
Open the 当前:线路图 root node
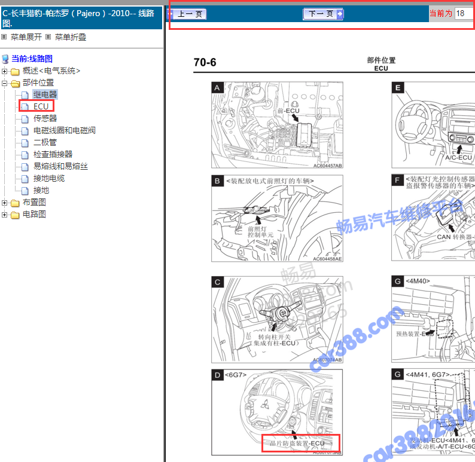(x=32, y=59)
